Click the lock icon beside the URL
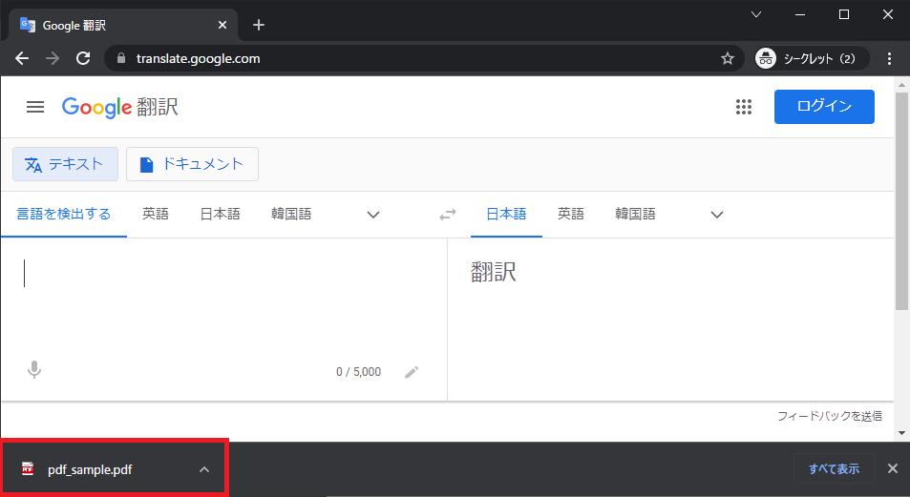910x497 pixels. [x=121, y=58]
